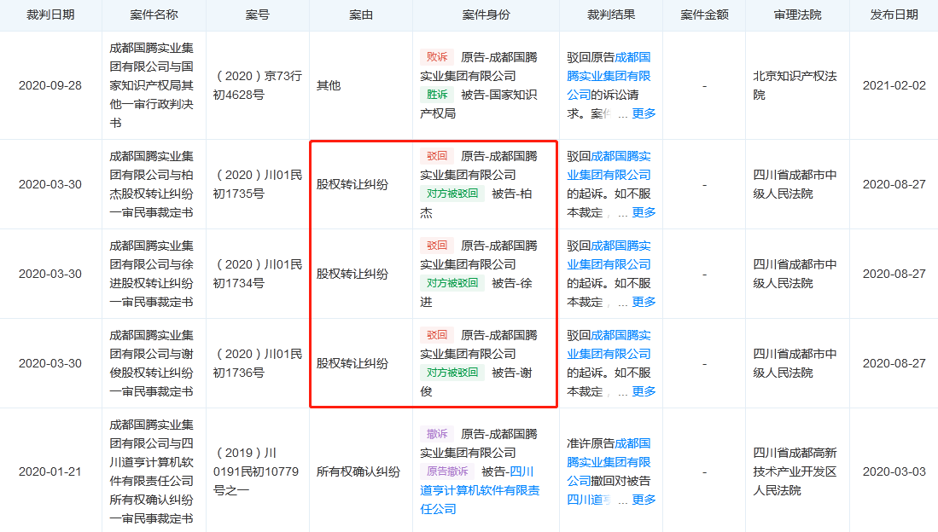The width and height of the screenshot is (938, 532).
Task: Select case number (2019)川0191民初10779号之一
Action: pyautogui.click(x=256, y=471)
